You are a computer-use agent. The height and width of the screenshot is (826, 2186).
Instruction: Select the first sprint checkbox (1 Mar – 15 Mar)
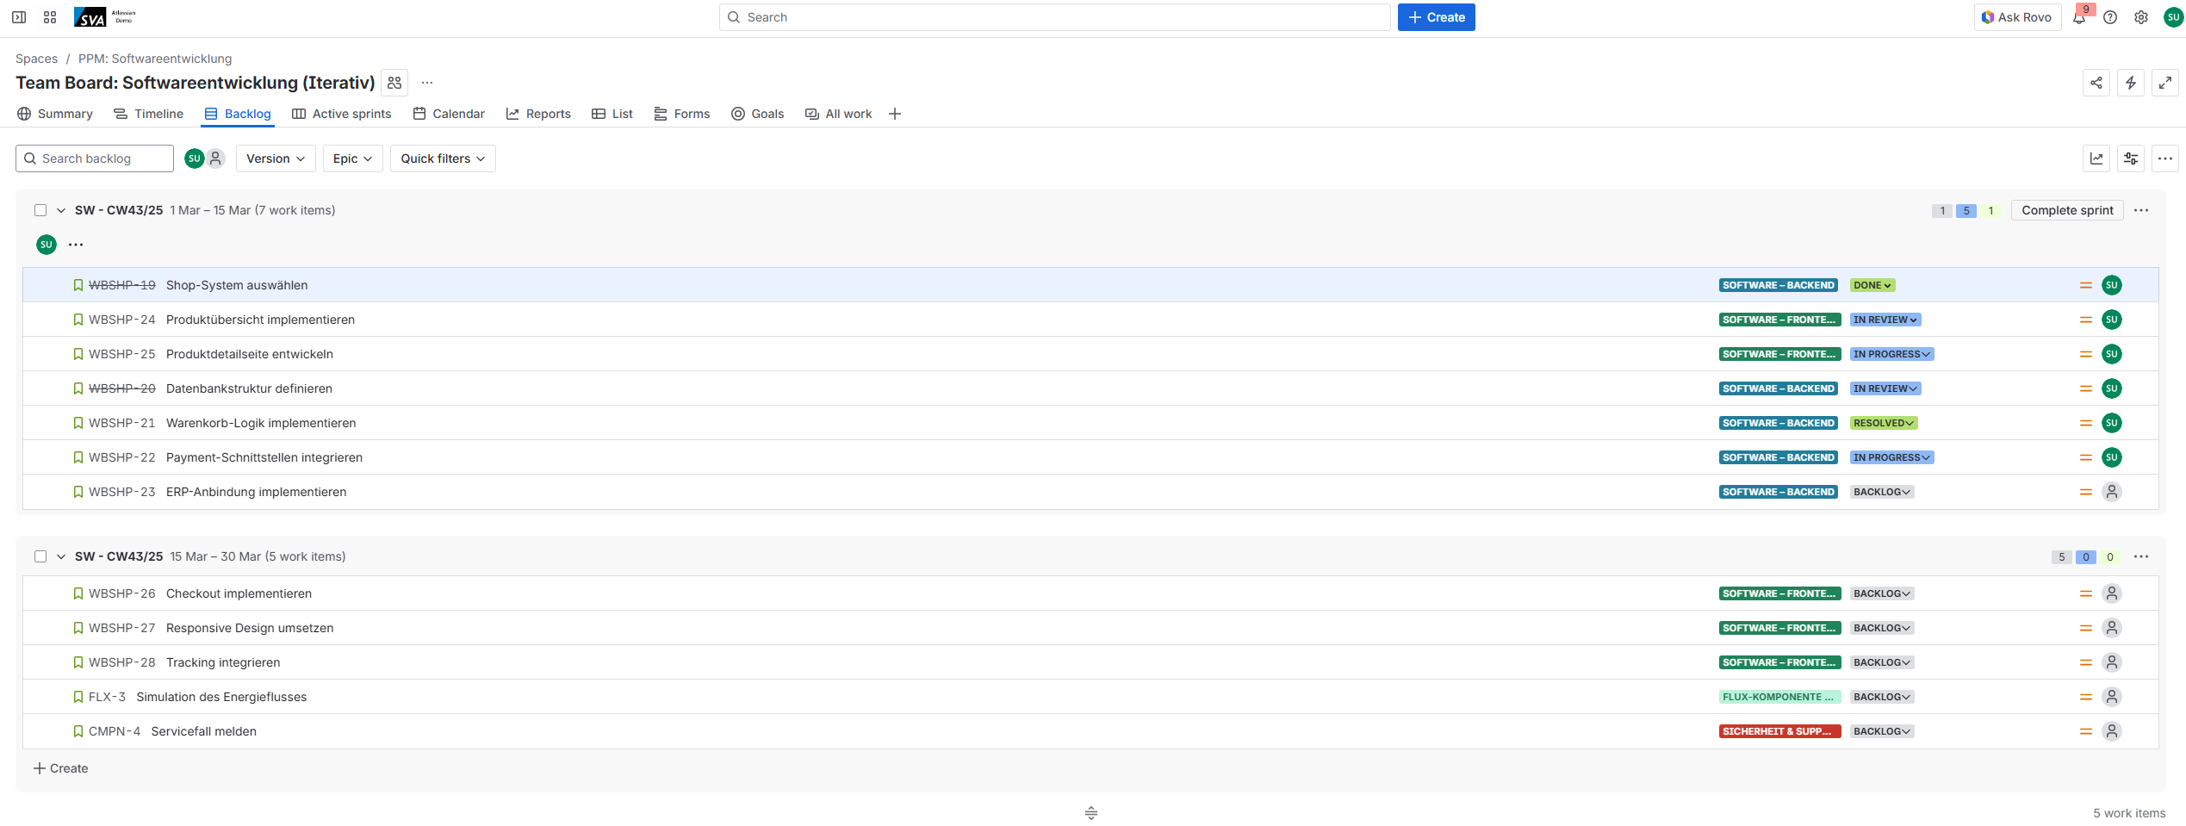pos(40,210)
